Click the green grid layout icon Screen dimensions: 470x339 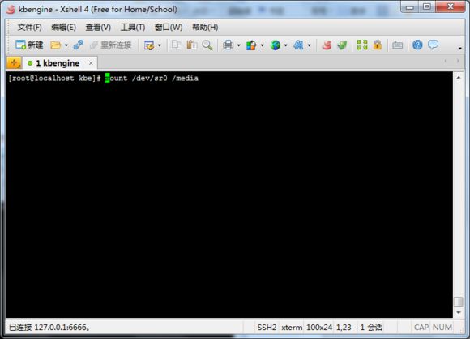[x=361, y=45]
